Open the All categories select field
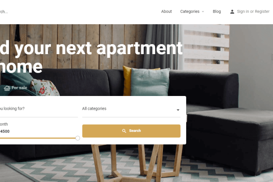Image resolution: width=273 pixels, height=182 pixels. [131, 110]
